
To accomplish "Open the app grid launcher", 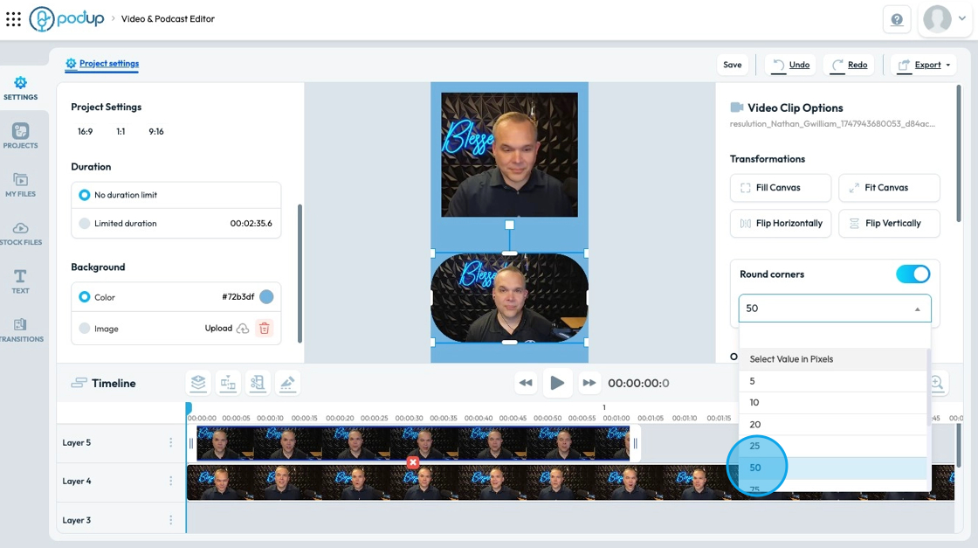I will coord(13,18).
